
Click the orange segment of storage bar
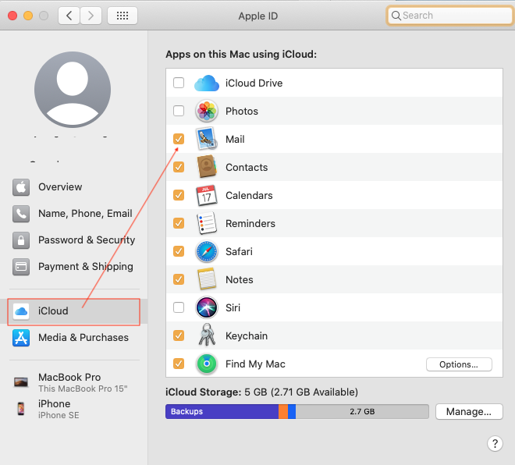click(x=283, y=411)
